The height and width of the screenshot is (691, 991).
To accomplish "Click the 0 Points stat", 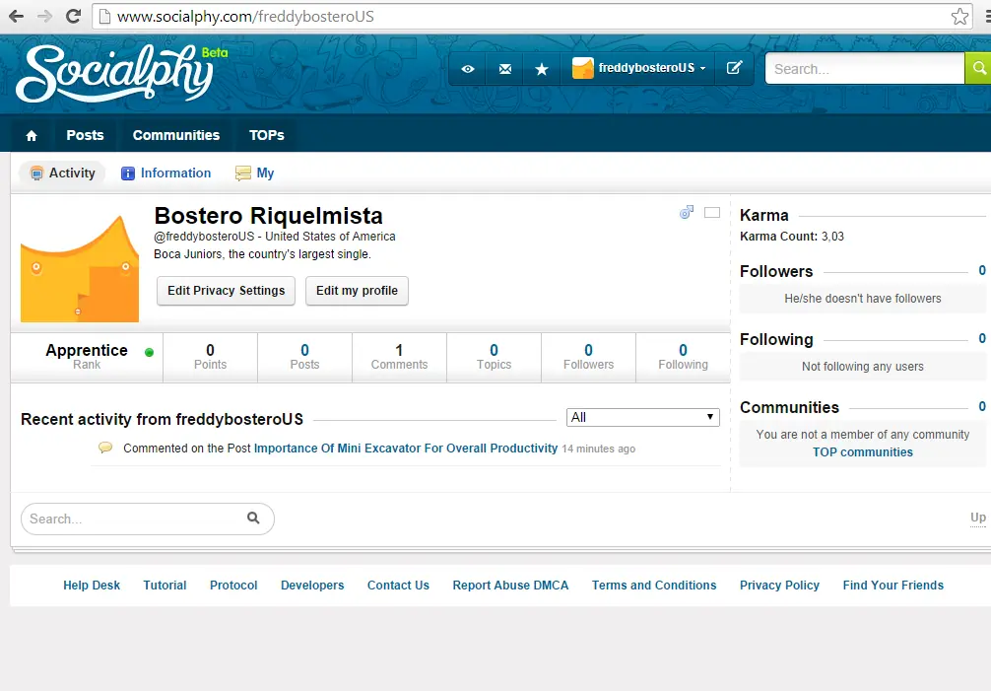I will [x=211, y=357].
